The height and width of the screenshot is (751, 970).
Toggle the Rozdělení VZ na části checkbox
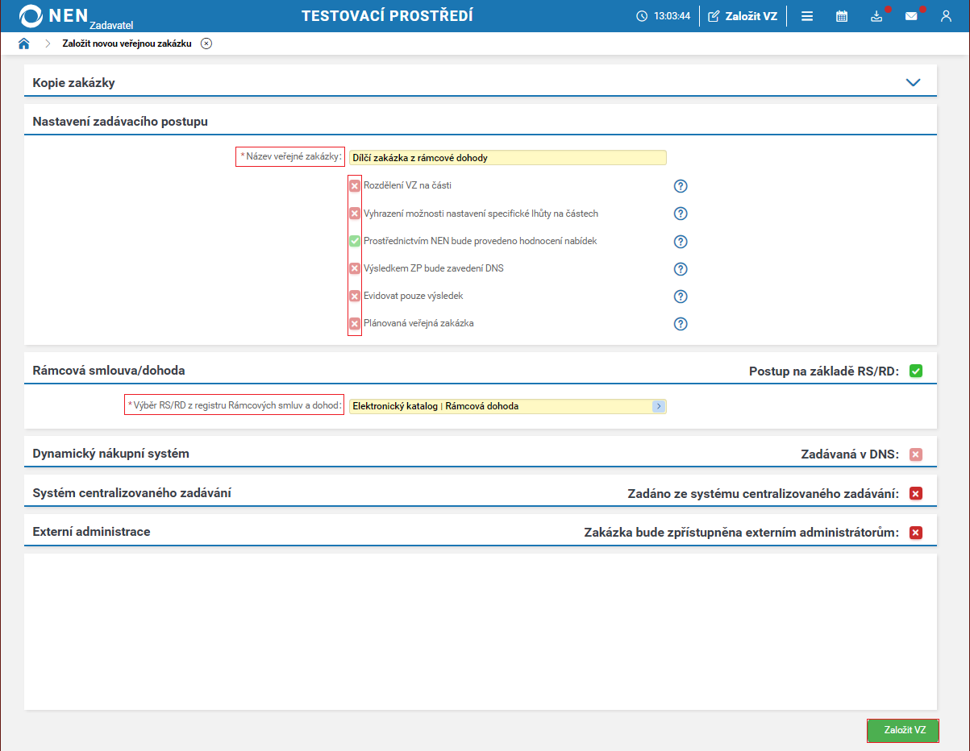355,186
